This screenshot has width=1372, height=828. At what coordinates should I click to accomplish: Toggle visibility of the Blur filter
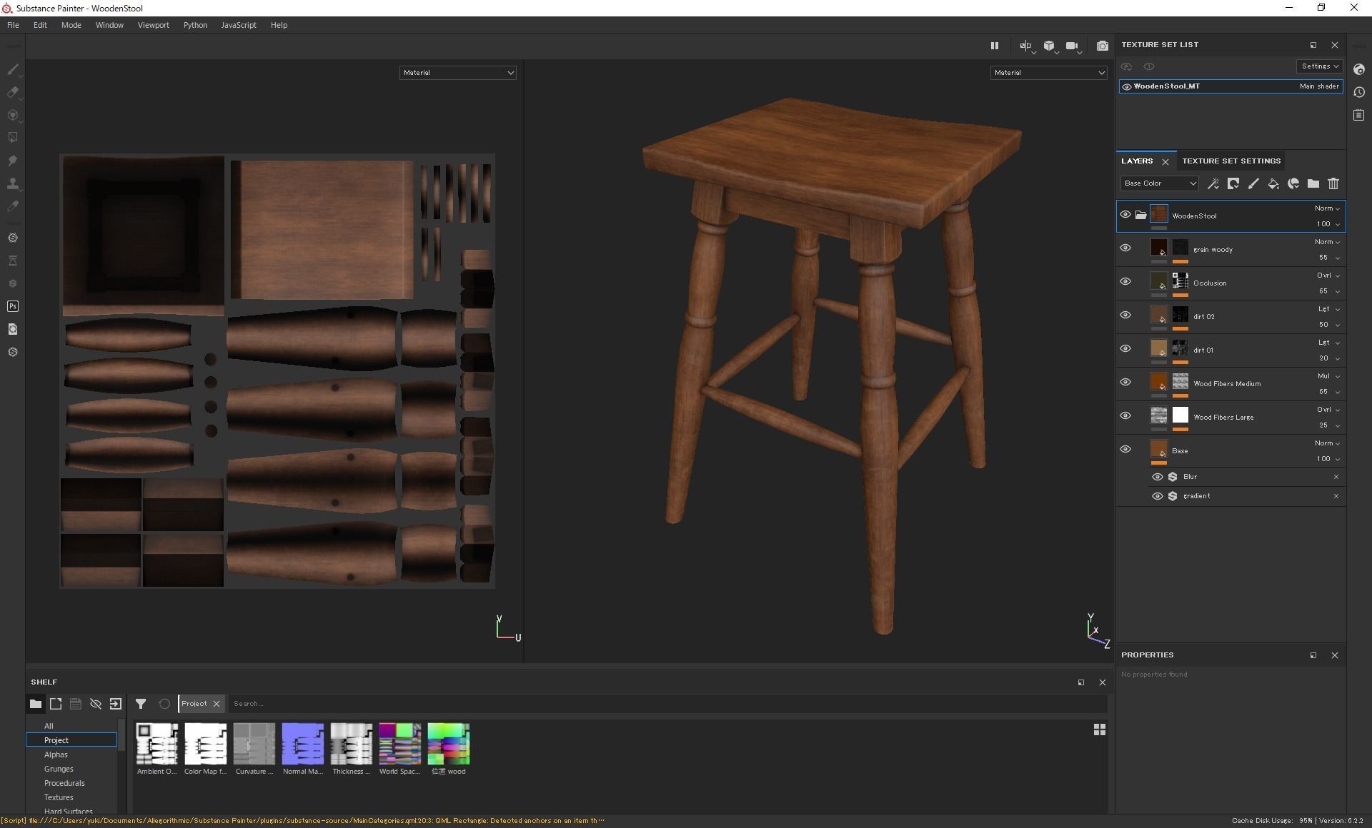coord(1158,477)
